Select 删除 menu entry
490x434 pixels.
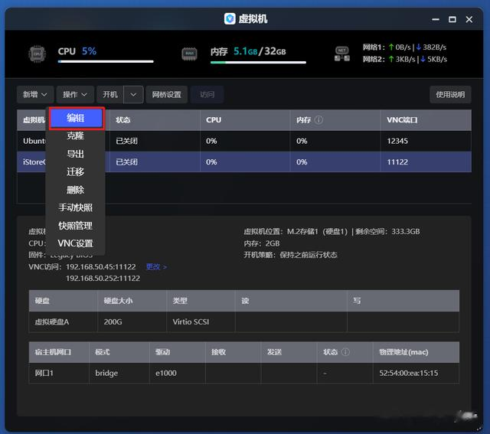coord(75,190)
